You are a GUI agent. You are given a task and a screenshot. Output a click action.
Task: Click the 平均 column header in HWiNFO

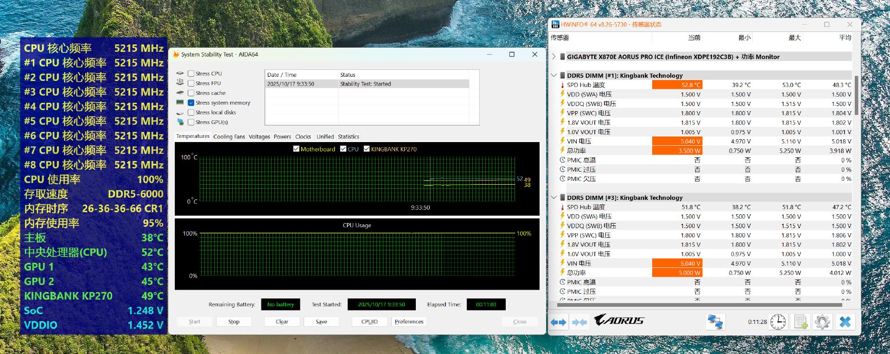[x=829, y=37]
